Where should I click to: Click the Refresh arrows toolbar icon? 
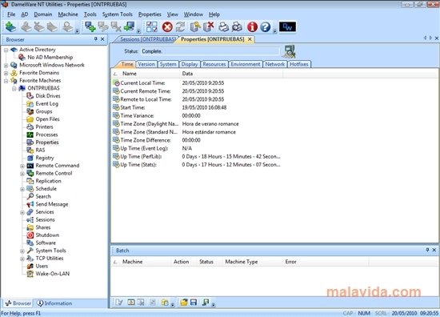[181, 27]
